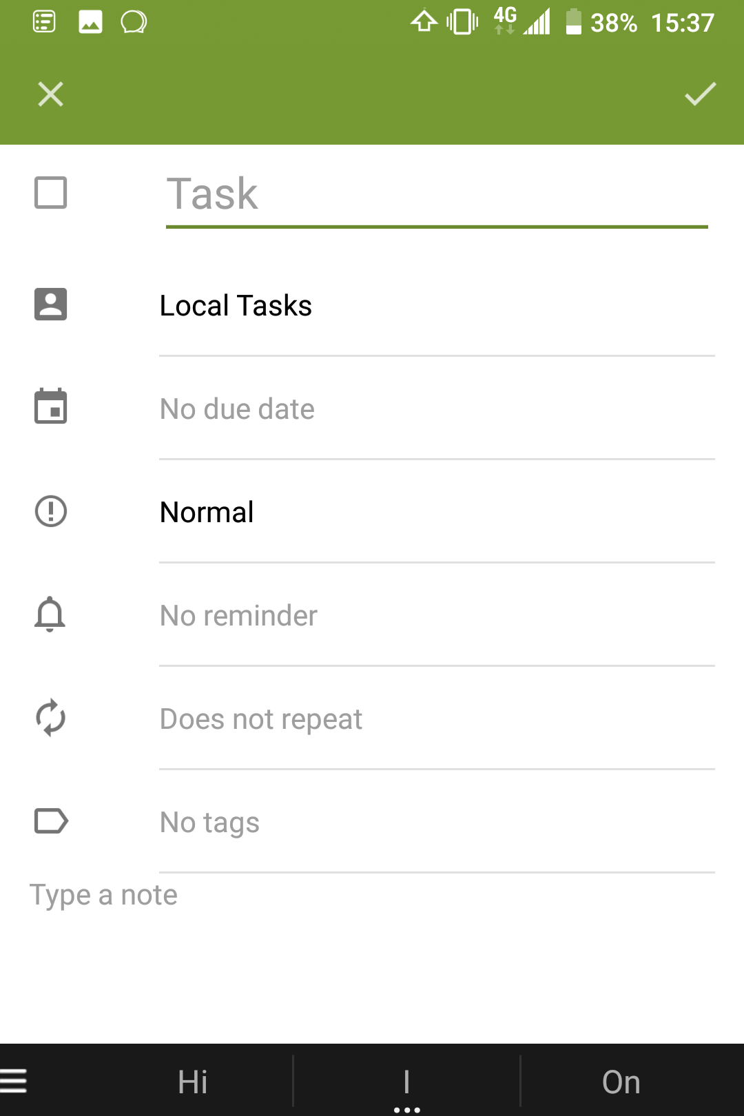Viewport: 744px width, 1116px height.
Task: Choose tags via No tags row
Action: pyautogui.click(x=437, y=822)
